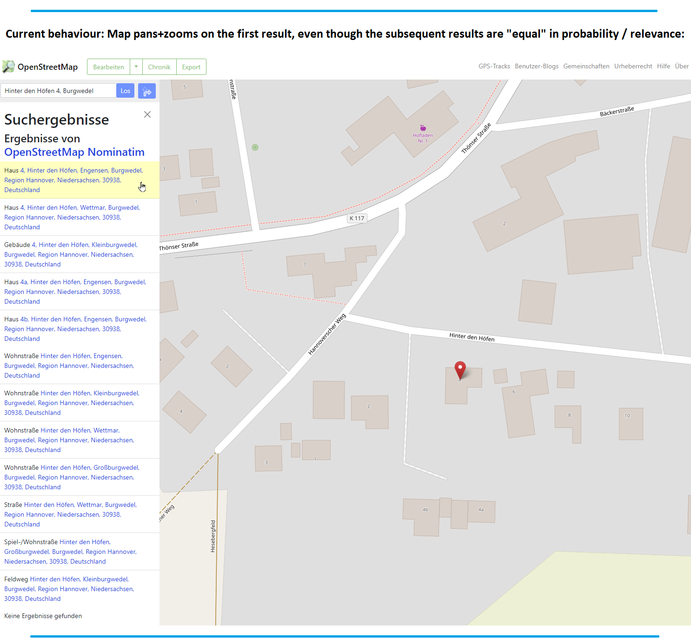Select result Wohnstraße Hinter den Höfen, Kleinburgwedel
Screen dimensions: 691x639
(80, 403)
